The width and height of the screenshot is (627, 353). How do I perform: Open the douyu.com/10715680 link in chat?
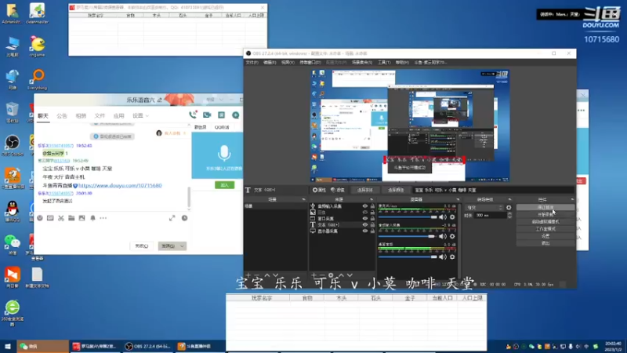pyautogui.click(x=120, y=186)
